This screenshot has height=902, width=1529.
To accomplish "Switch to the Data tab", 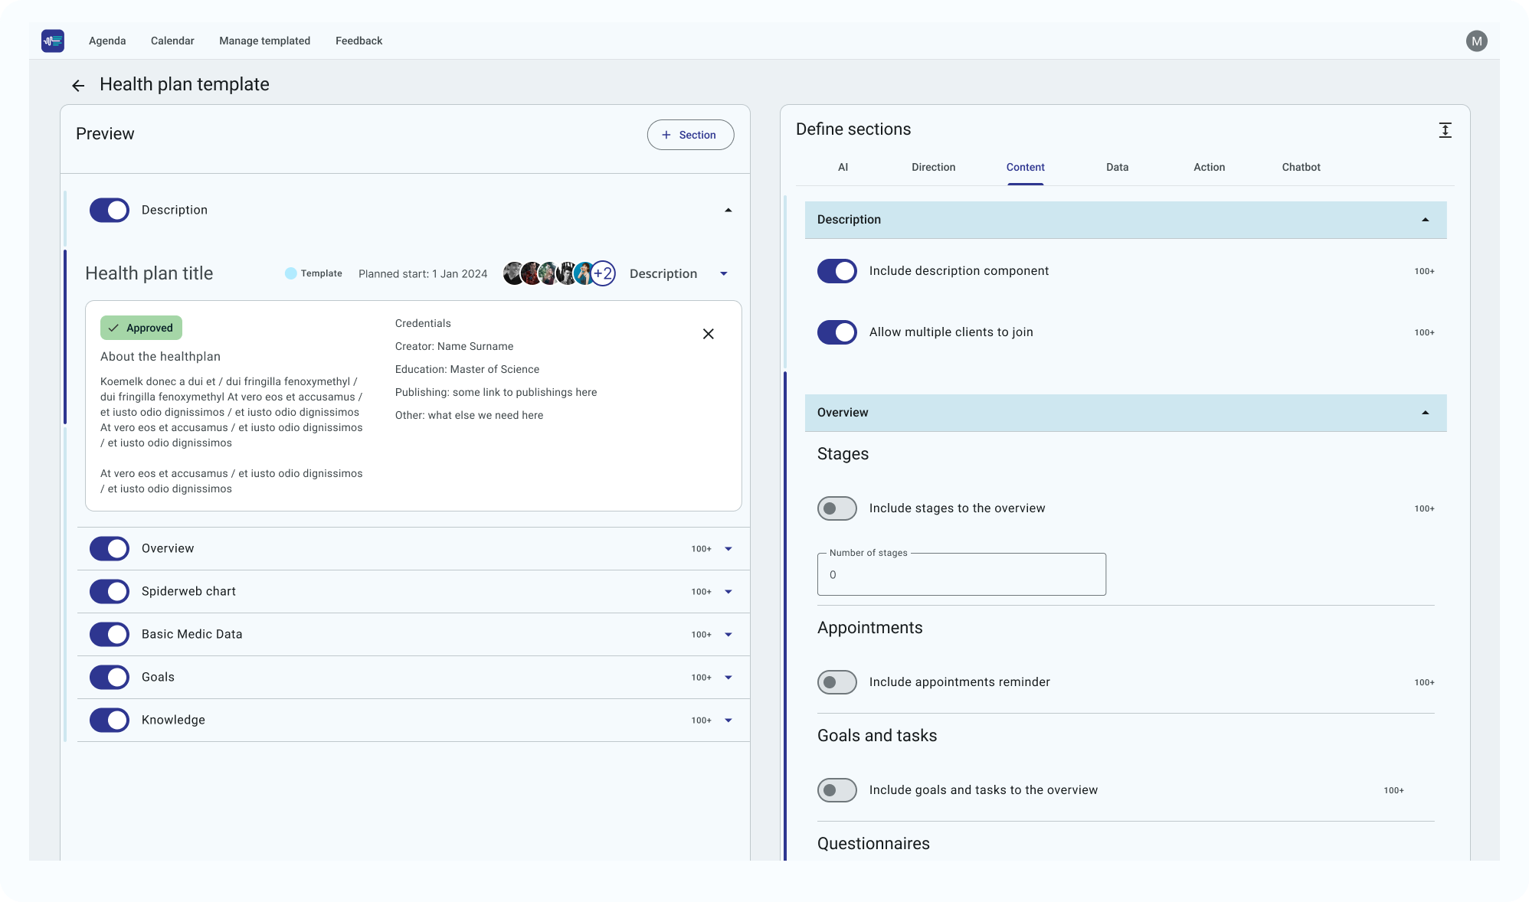I will pyautogui.click(x=1117, y=167).
